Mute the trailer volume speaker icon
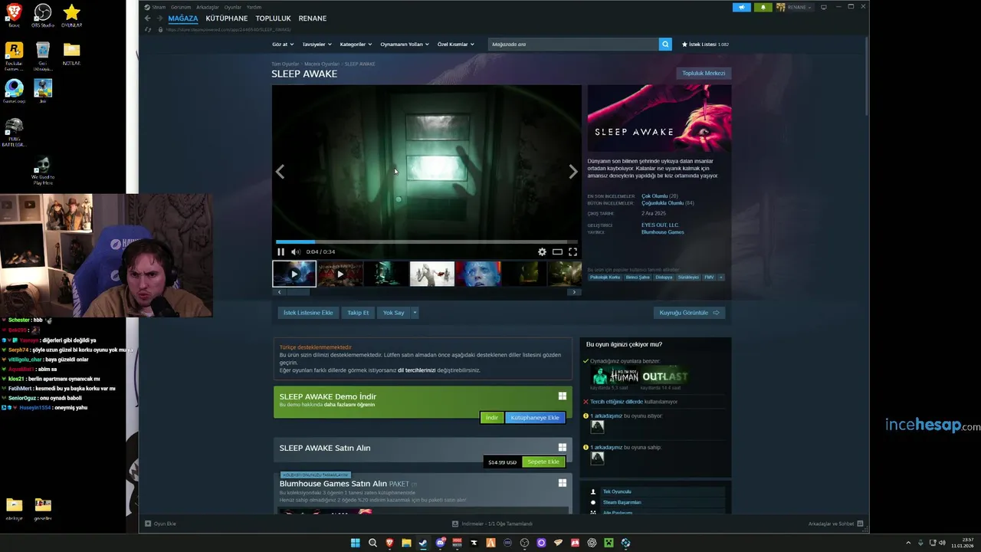 pos(296,251)
